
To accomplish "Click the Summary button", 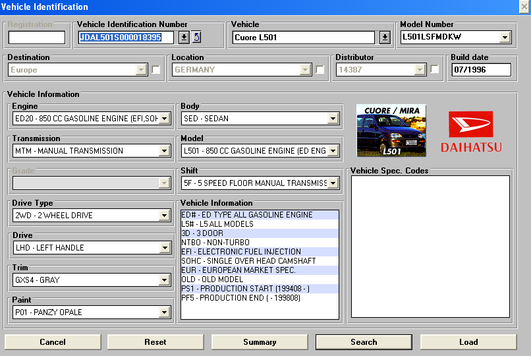I will pos(260,342).
